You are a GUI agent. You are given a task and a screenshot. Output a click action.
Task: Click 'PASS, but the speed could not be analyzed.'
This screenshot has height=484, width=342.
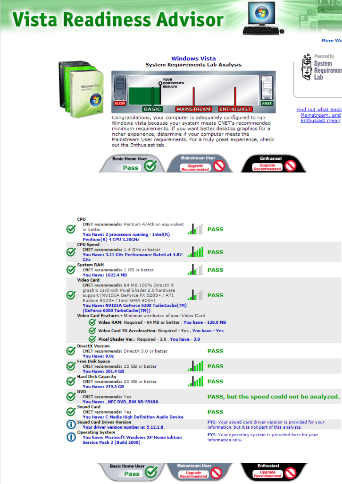[x=274, y=397]
